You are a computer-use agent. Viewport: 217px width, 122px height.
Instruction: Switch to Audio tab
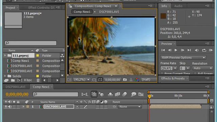click(x=178, y=6)
